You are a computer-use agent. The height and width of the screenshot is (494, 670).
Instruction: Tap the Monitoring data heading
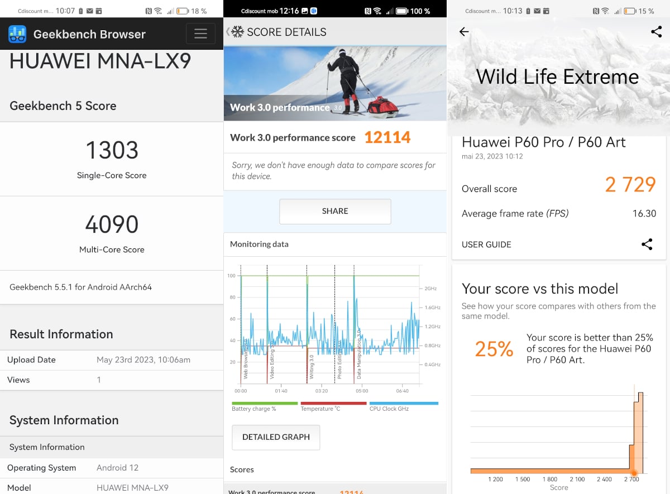(259, 244)
